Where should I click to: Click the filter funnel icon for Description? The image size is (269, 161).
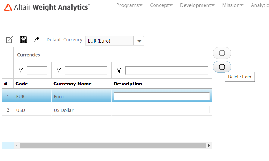(119, 70)
